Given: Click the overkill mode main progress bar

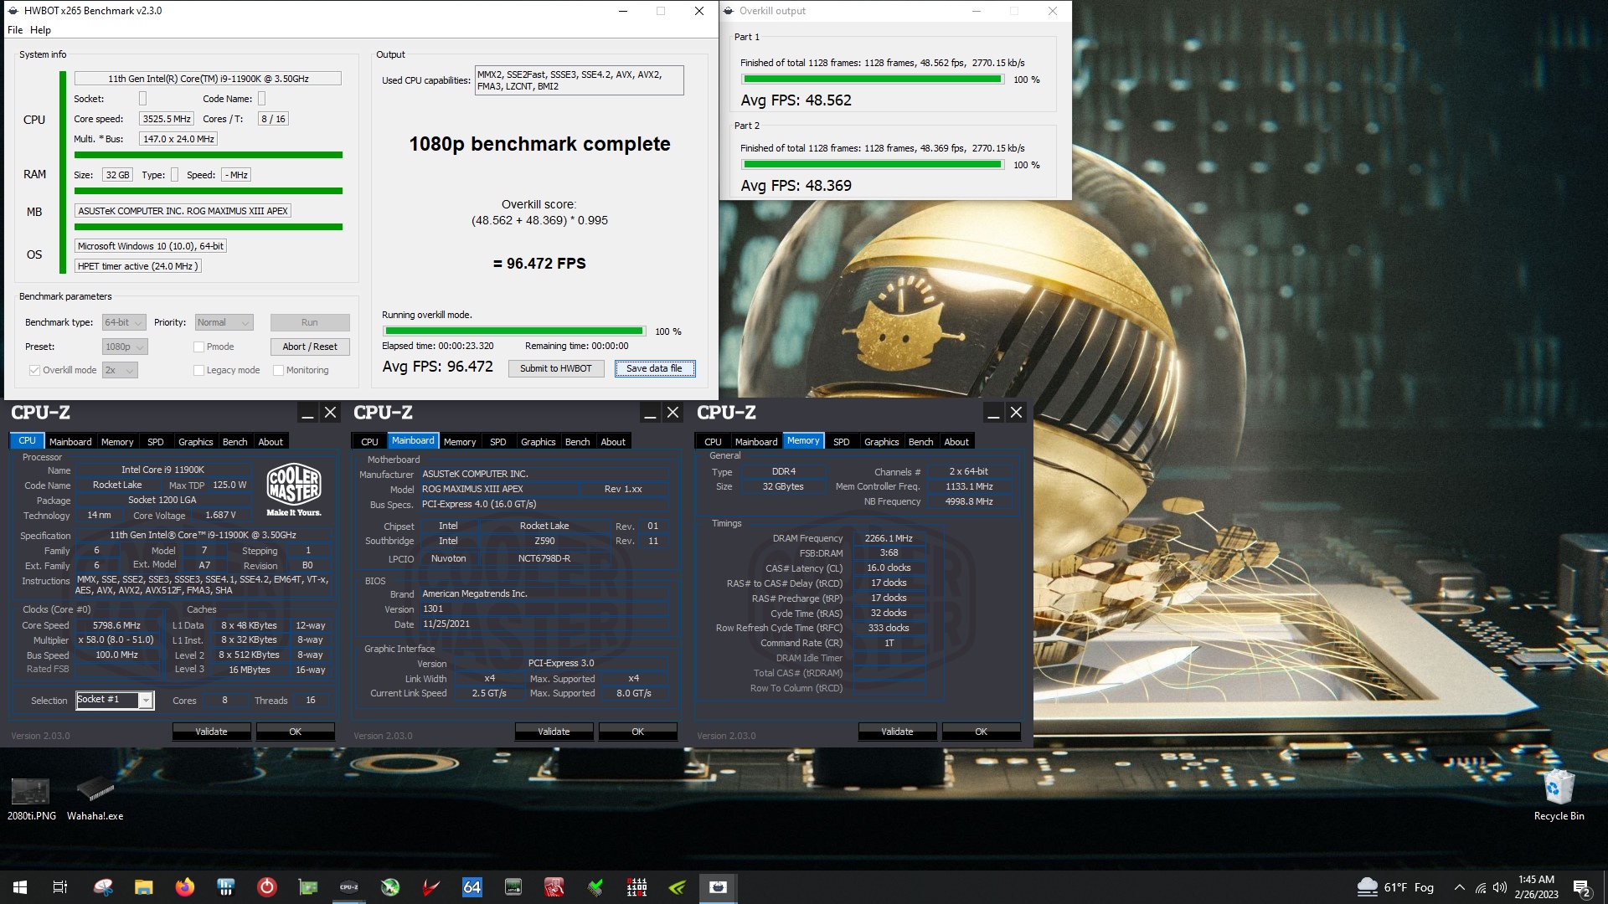Looking at the screenshot, I should (x=513, y=331).
